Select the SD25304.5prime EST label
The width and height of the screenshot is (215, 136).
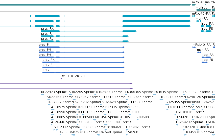point(84,132)
